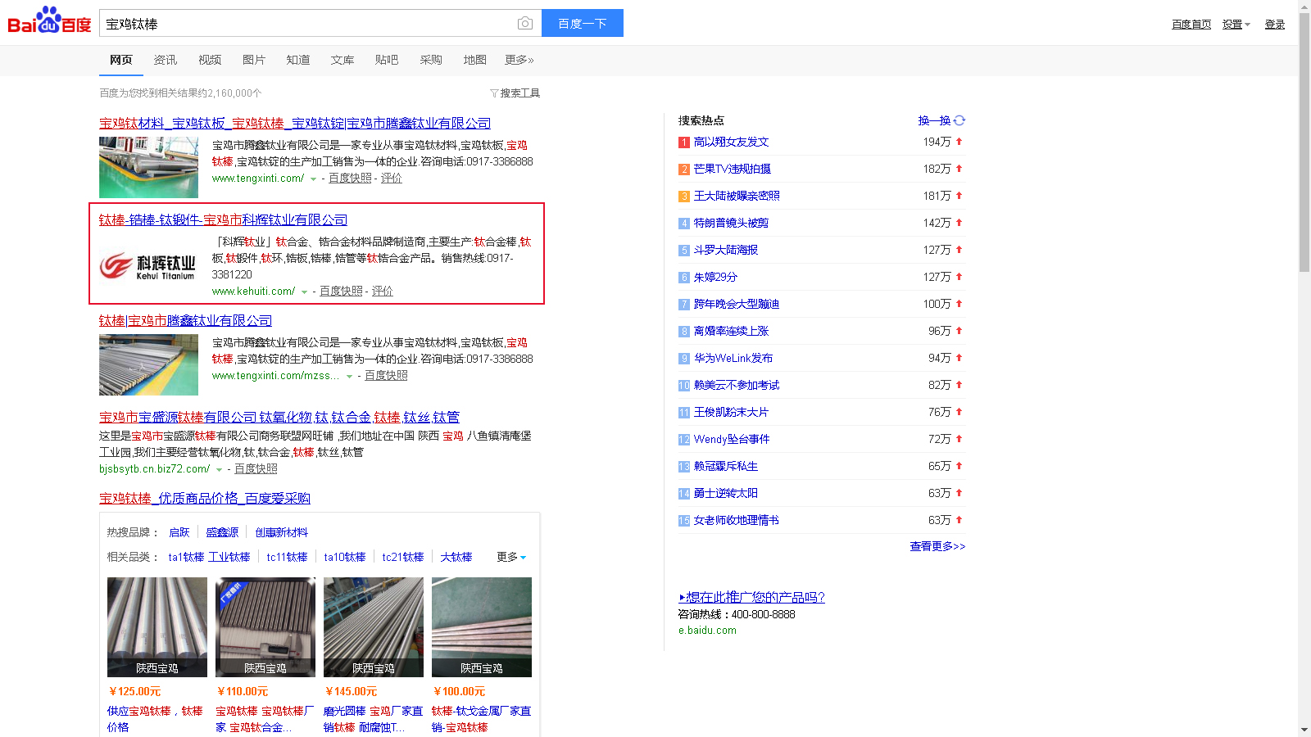Open result 钛棒|宝鸡市腾鑫钛业有限公司

(185, 321)
